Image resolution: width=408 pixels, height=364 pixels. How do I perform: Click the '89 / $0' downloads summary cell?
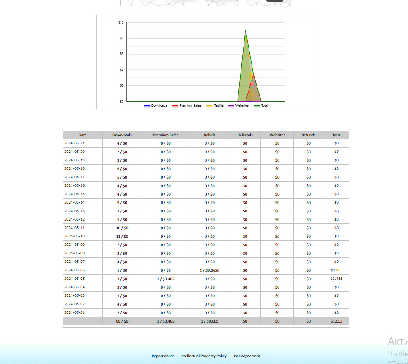[122, 321]
